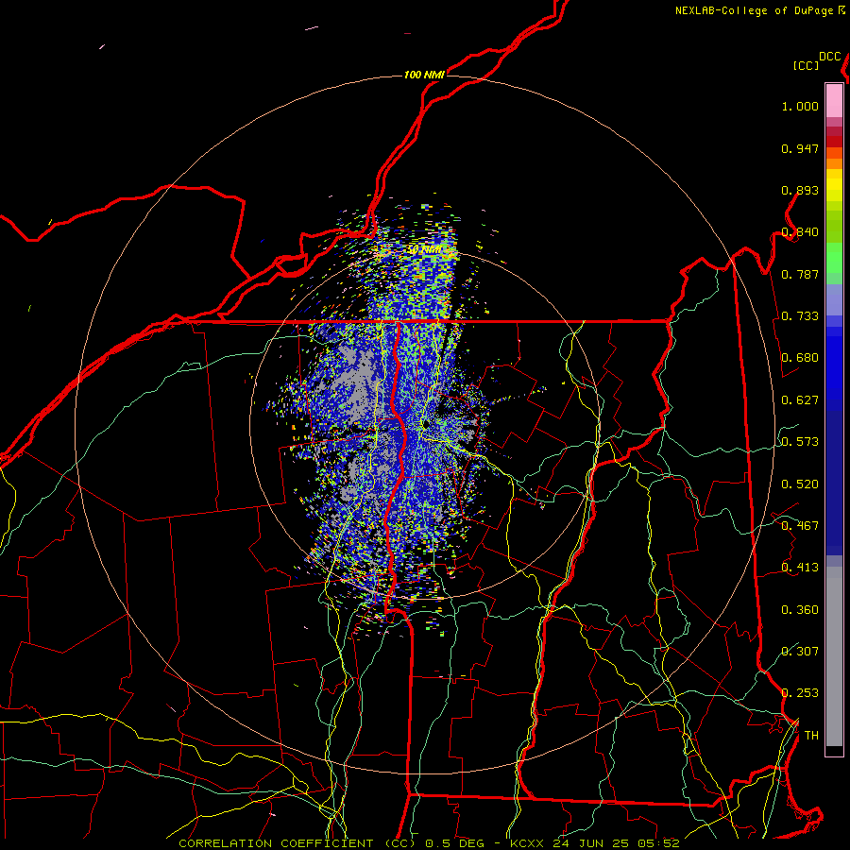Pick the gray segment of the color bar
This screenshot has width=850, height=850.
click(834, 656)
